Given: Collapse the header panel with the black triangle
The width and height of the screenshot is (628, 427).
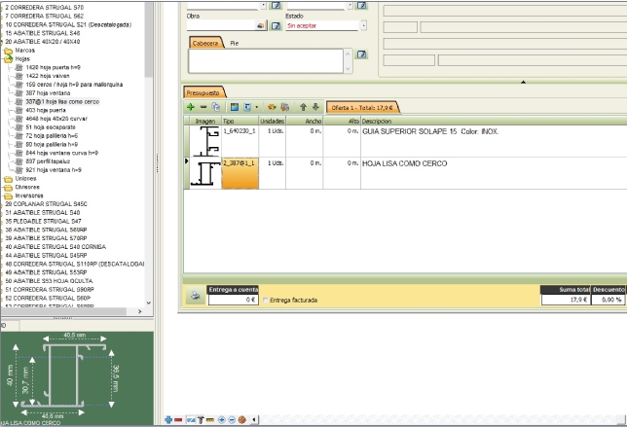Looking at the screenshot, I should pyautogui.click(x=523, y=82).
